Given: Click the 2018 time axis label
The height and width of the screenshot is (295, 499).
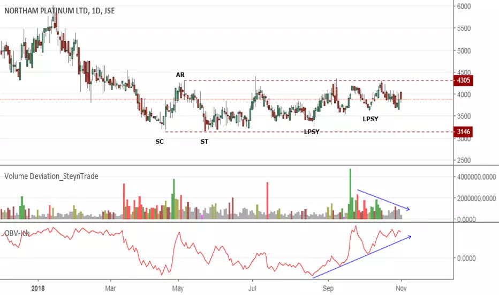Looking at the screenshot, I should [x=38, y=289].
